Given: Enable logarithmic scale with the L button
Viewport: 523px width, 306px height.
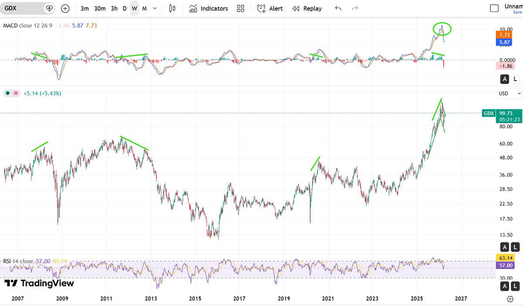Looking at the screenshot, I should coord(514,247).
